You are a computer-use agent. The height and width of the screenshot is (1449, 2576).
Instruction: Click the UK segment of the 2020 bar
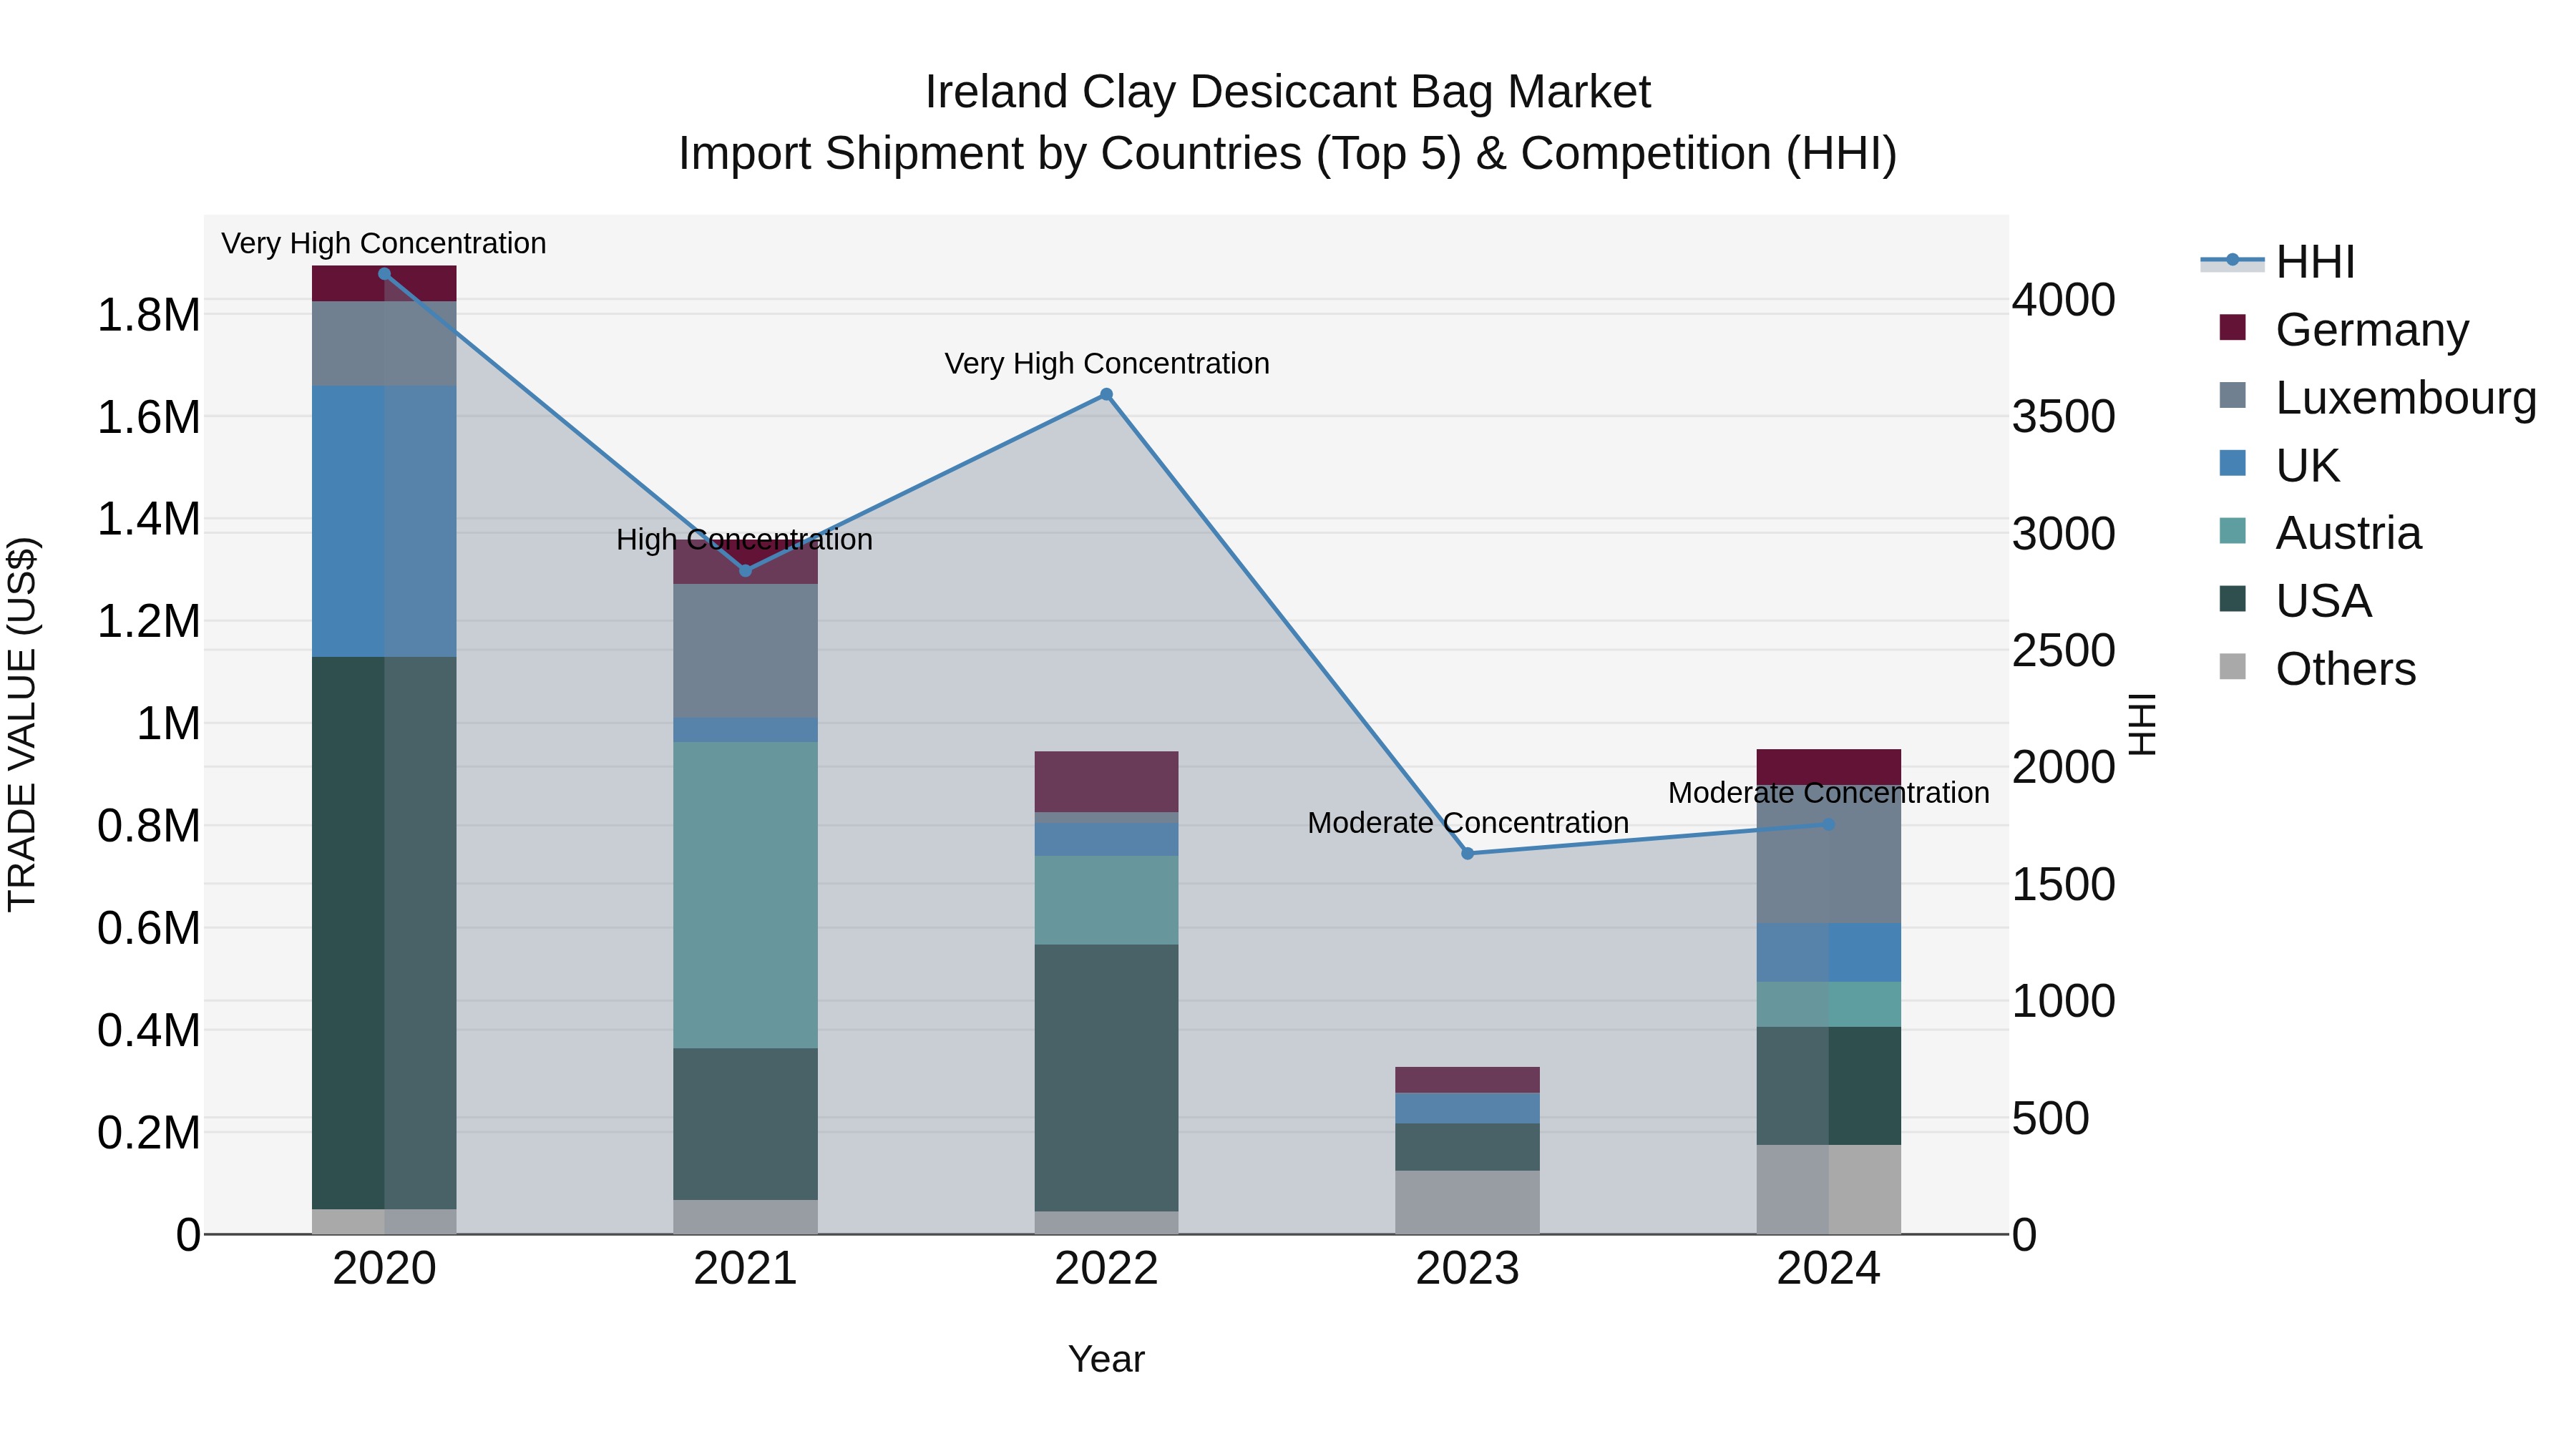coord(384,522)
